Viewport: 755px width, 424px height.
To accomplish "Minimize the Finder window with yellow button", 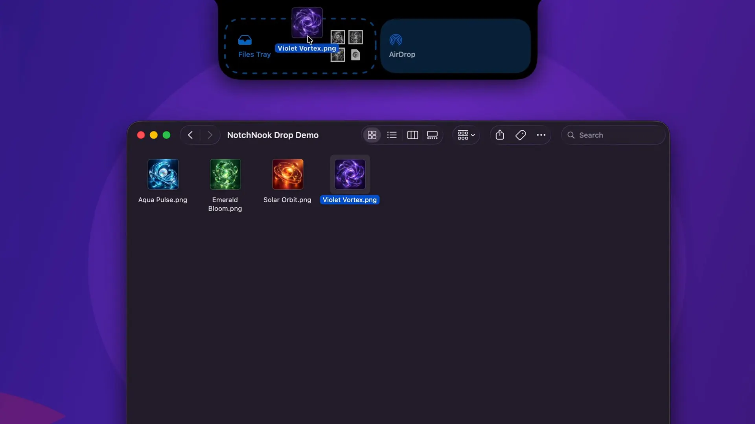I will coord(154,135).
